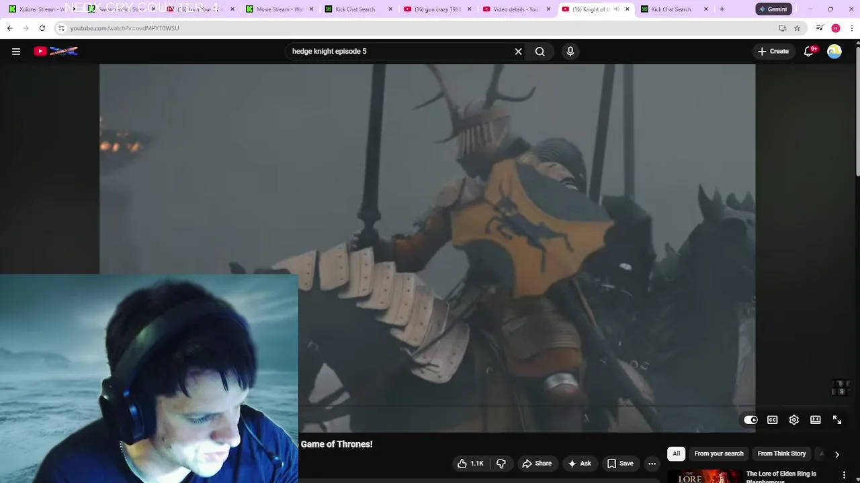Install or cast via the address bar screen icon
Screen dimensions: 860x483
click(782, 28)
